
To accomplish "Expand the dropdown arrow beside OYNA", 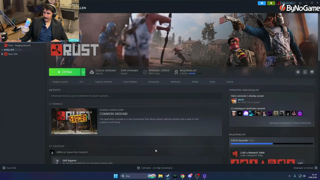I will point(83,72).
